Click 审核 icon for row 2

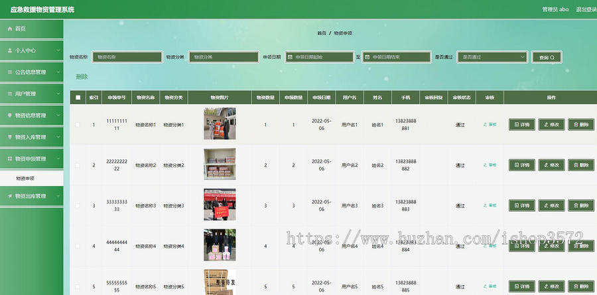(485, 165)
